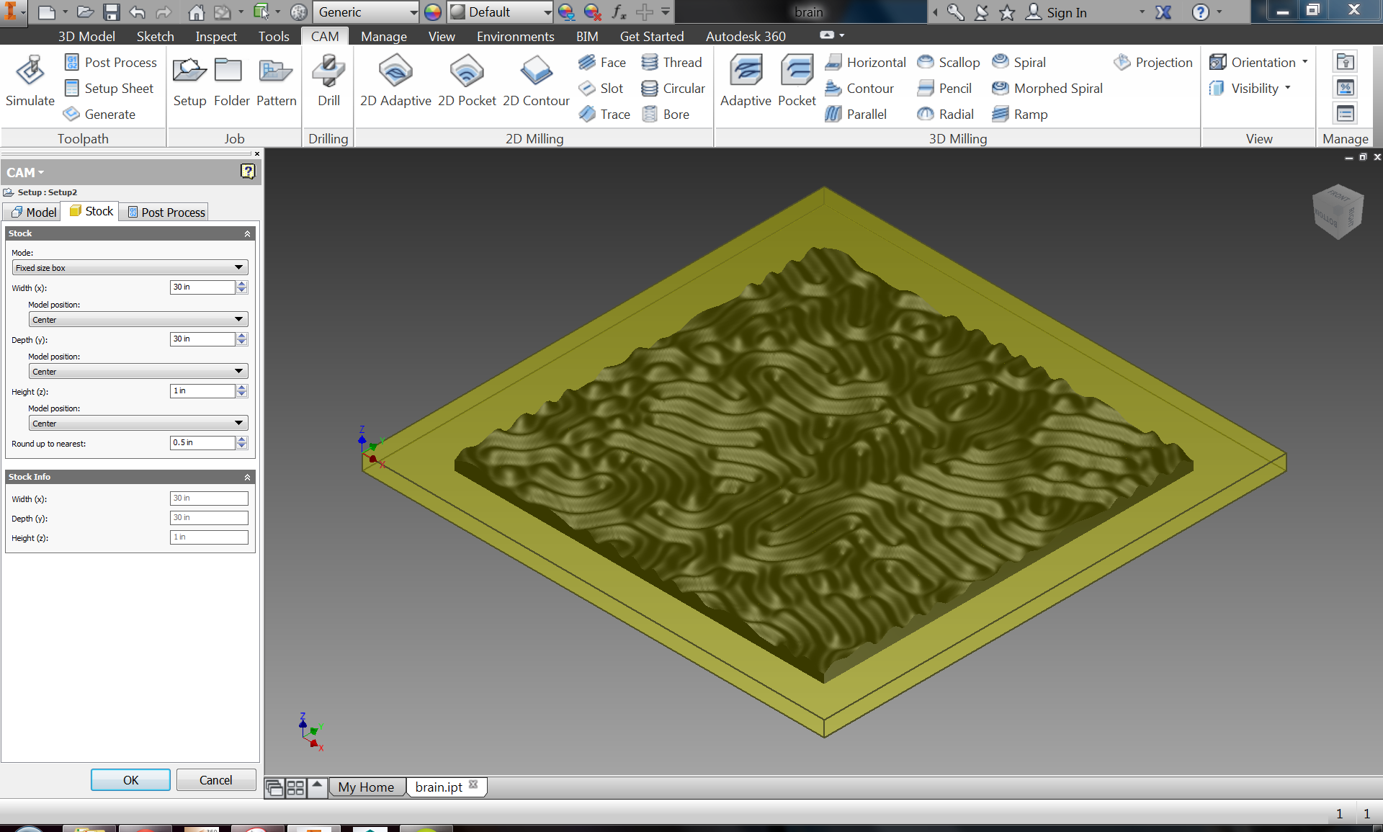Select the Slot milling tool
This screenshot has height=832, width=1383.
601,89
